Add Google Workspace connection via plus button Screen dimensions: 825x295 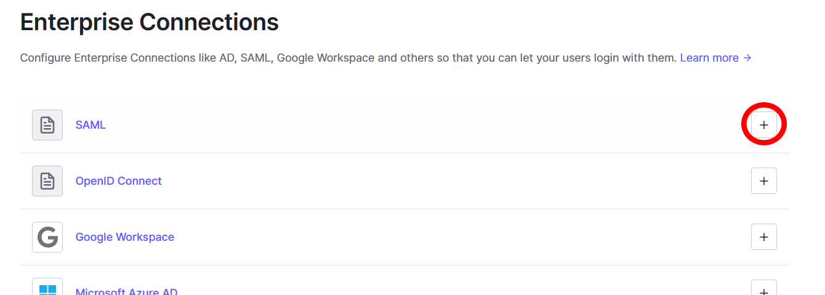(764, 237)
